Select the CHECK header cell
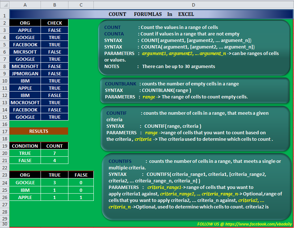 [55, 23]
